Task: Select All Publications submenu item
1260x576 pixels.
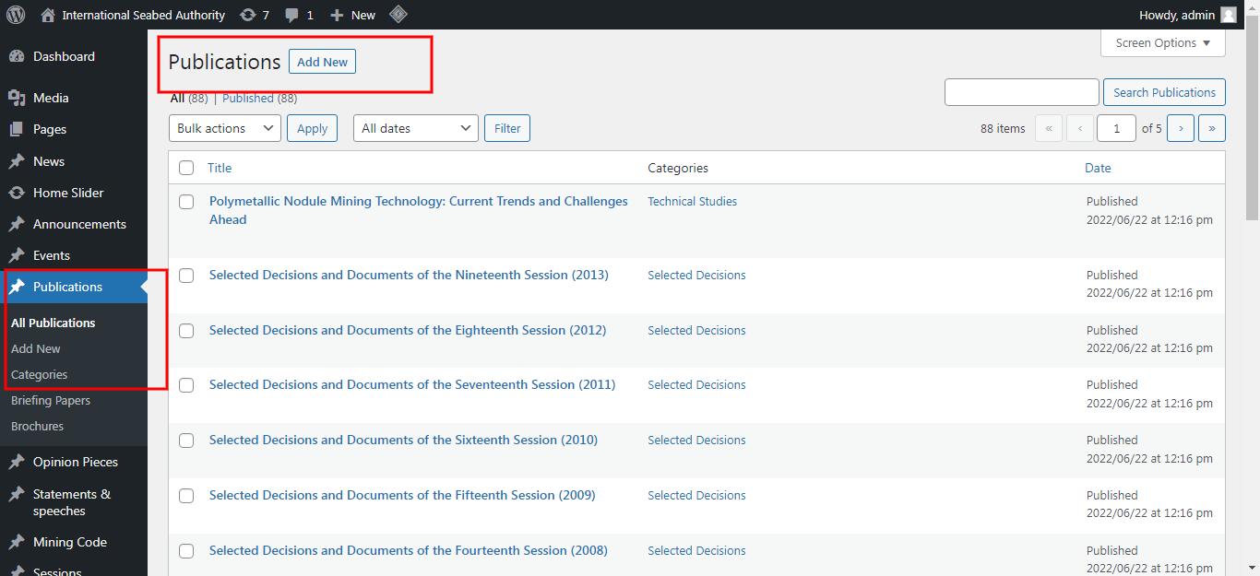Action: [x=53, y=323]
